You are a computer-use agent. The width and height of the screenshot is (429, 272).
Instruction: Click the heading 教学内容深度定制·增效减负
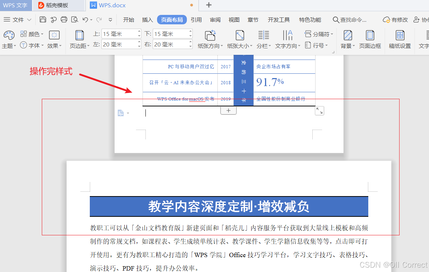pyautogui.click(x=229, y=206)
